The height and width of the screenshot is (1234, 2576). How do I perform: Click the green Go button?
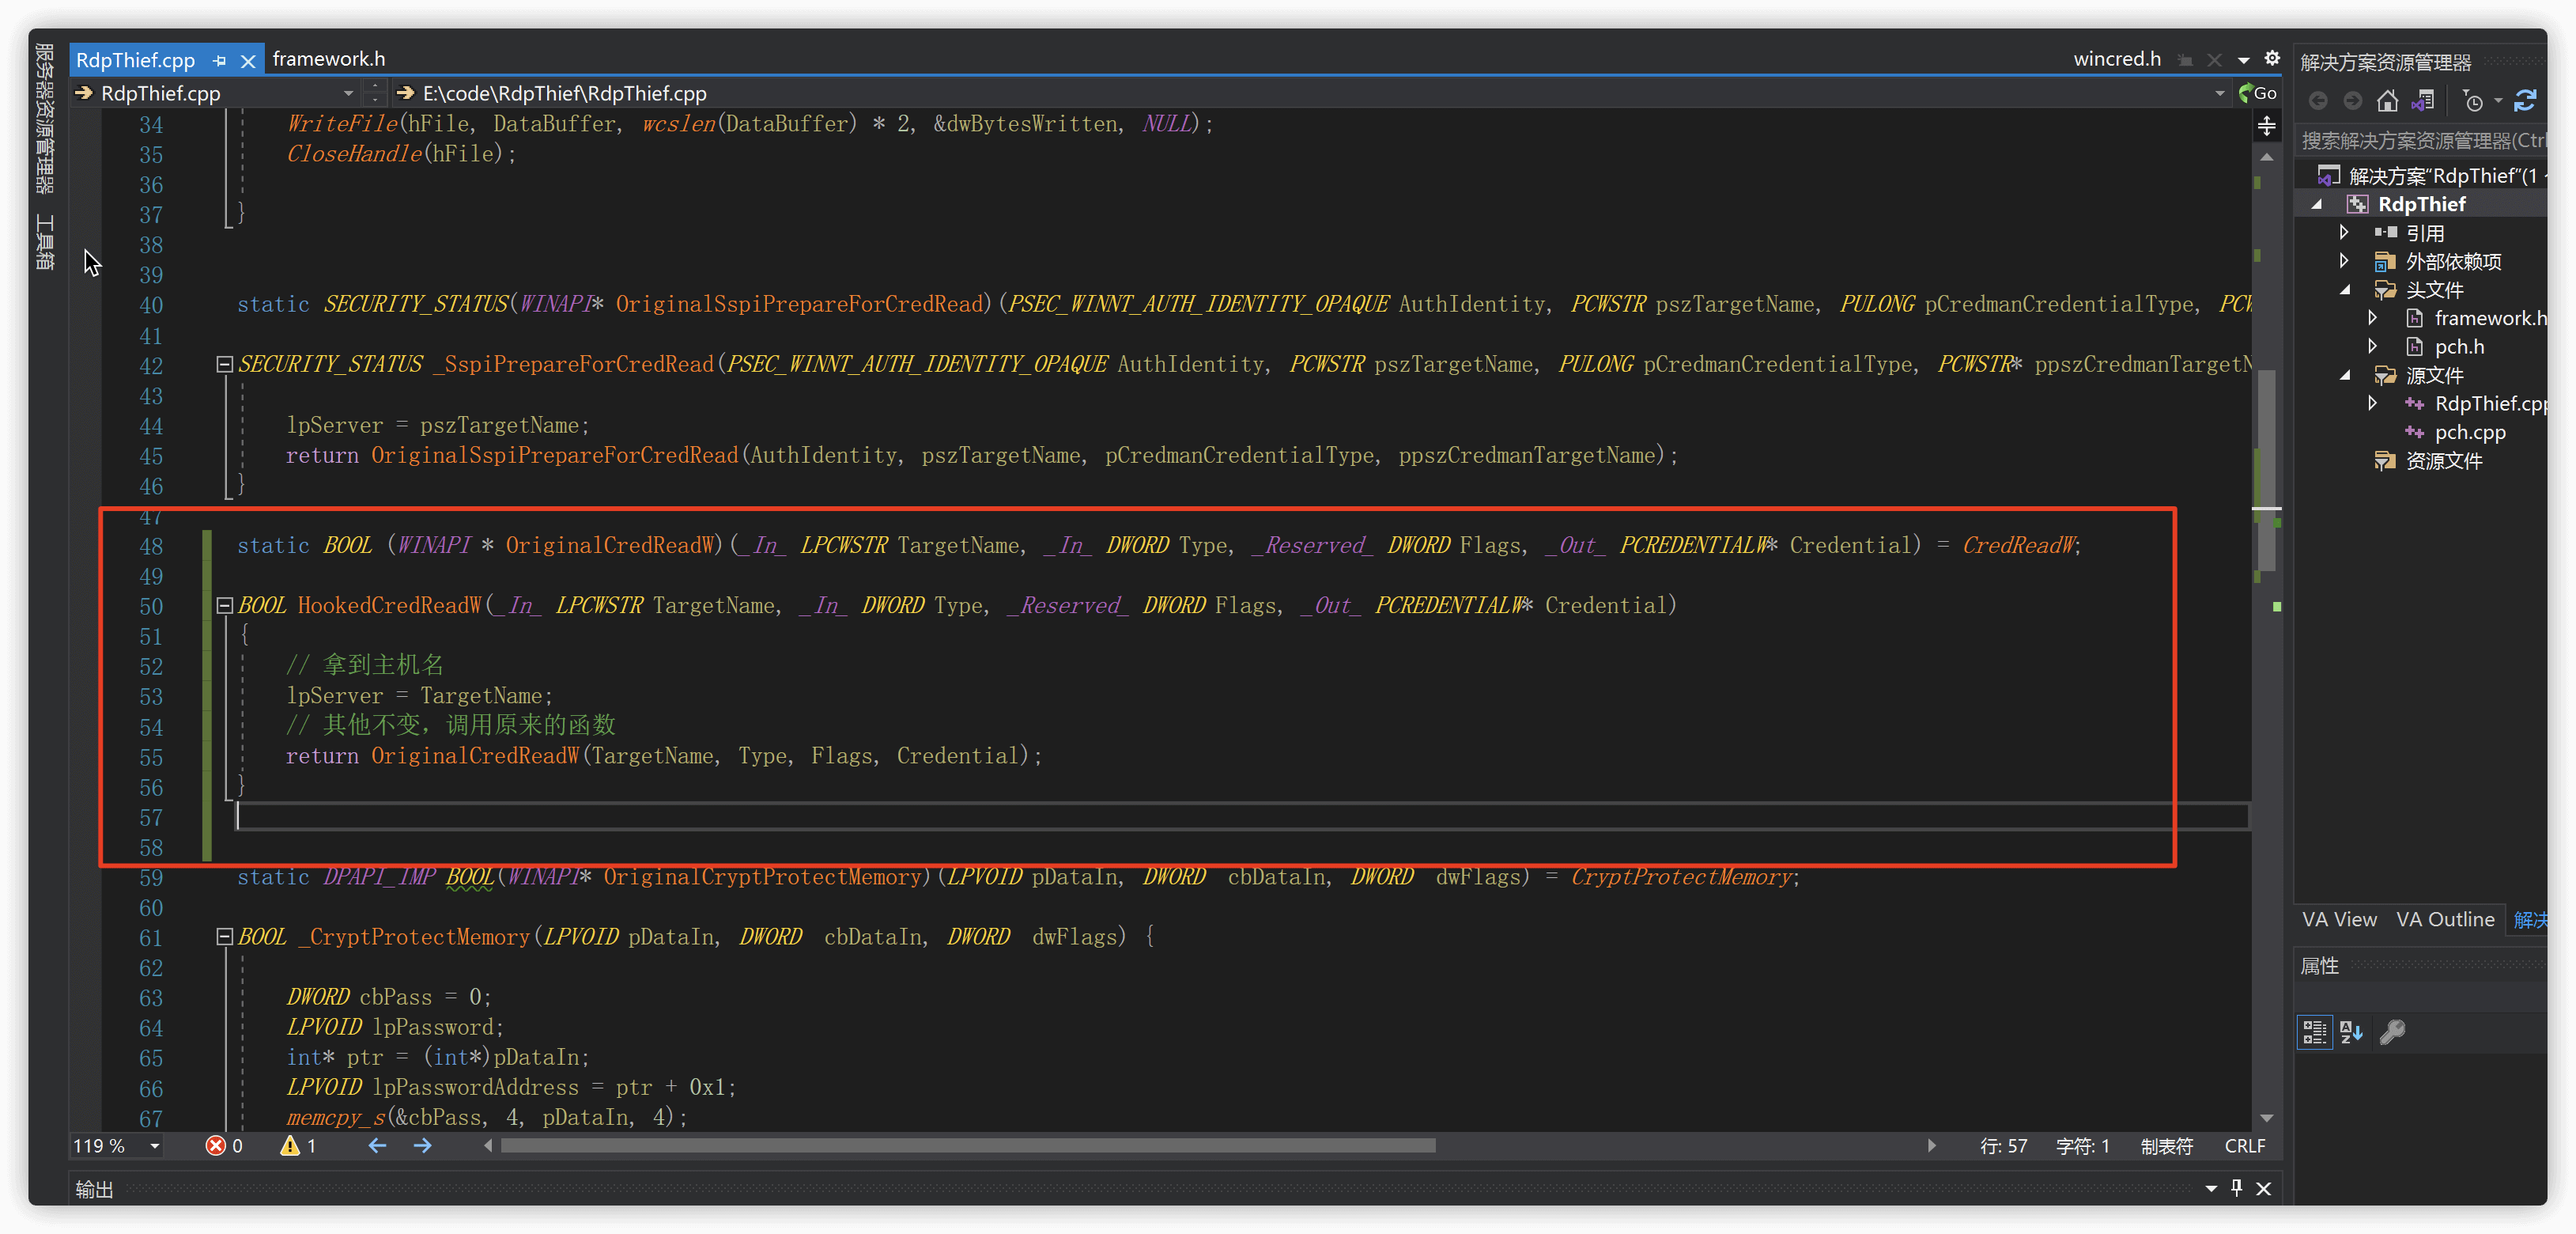coord(2257,93)
